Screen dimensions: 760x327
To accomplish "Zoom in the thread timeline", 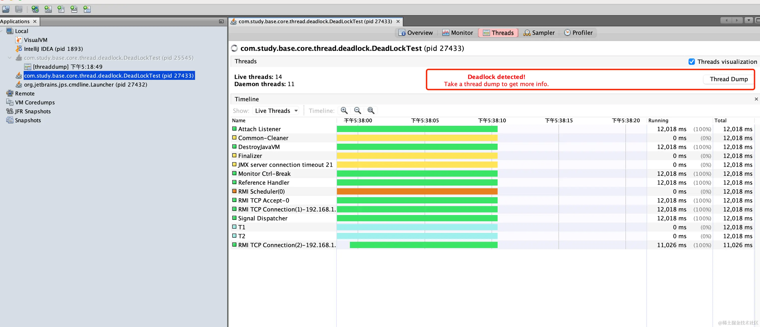I will coord(344,111).
